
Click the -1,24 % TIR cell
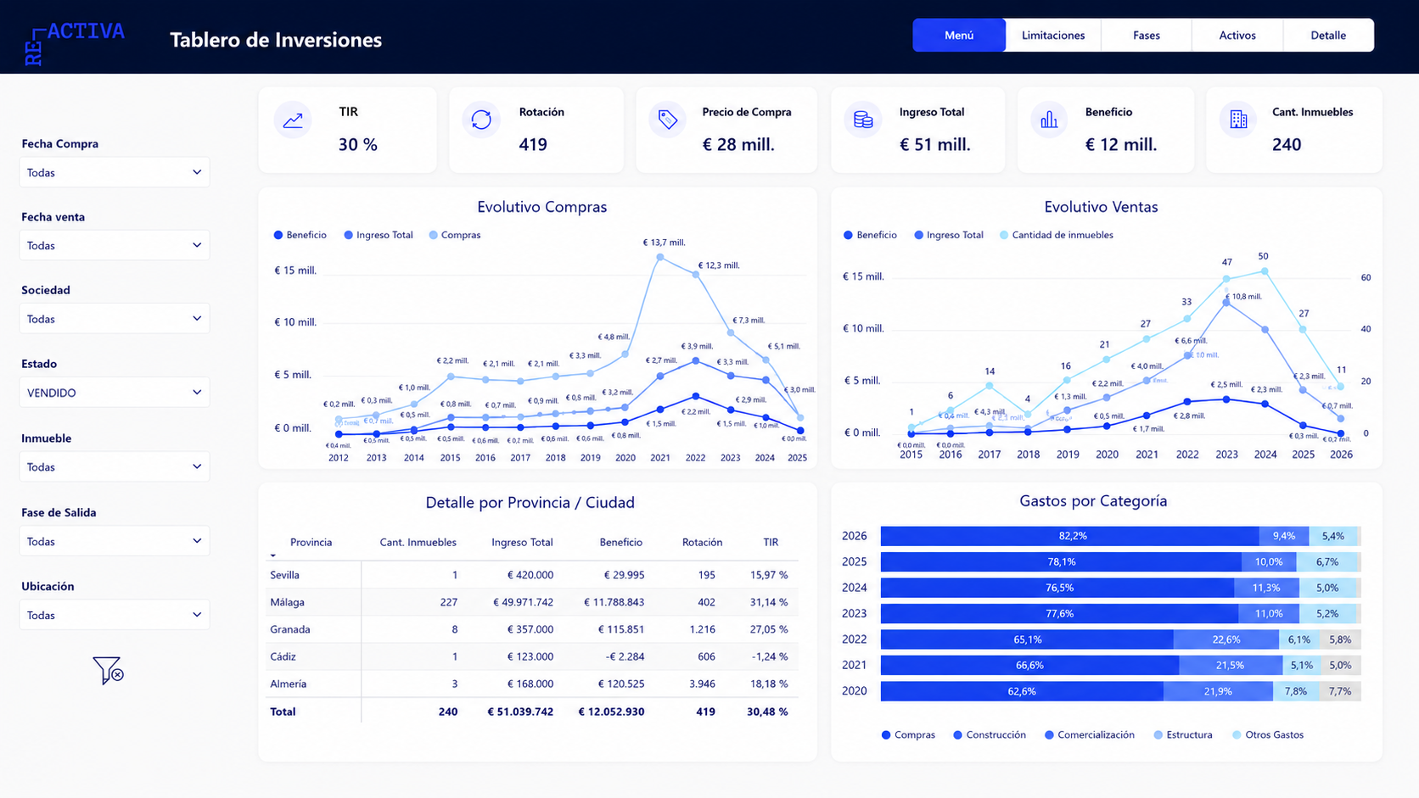(x=770, y=656)
